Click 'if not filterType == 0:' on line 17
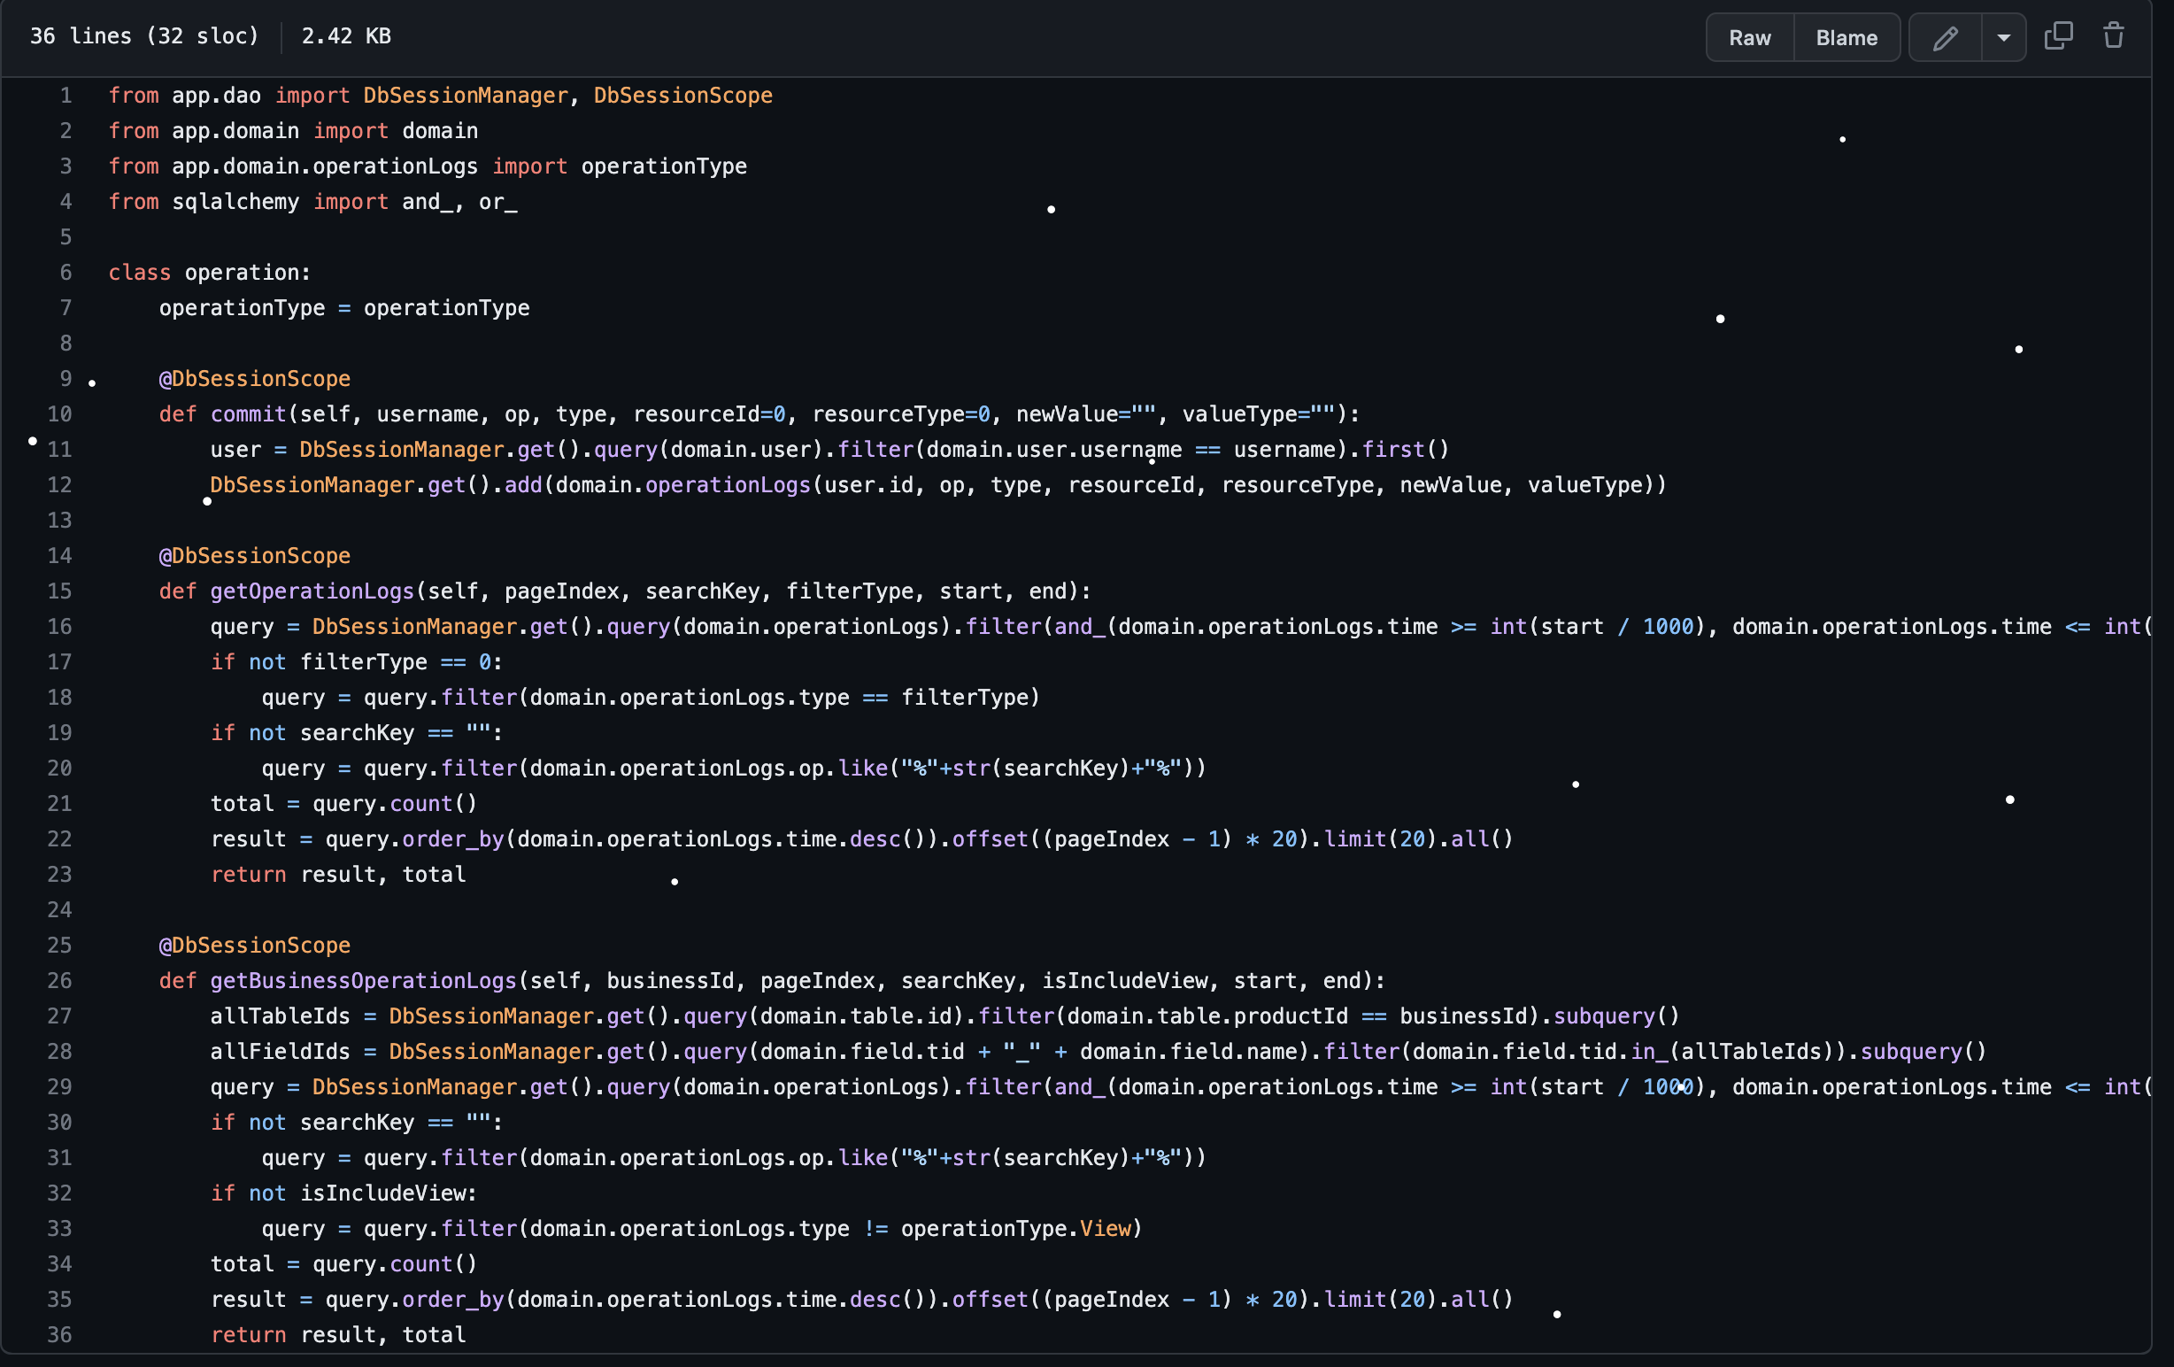The width and height of the screenshot is (2174, 1367). click(357, 662)
